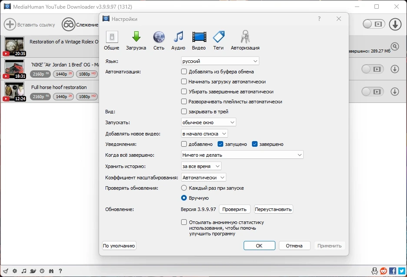Toggle video switch for NIKE Air Jordan row
This screenshot has height=277, width=407.
pos(373,69)
